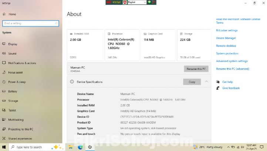Image resolution: width=267 pixels, height=151 pixels.
Task: Select Power & sleep settings
Action: pyautogui.click(x=17, y=82)
